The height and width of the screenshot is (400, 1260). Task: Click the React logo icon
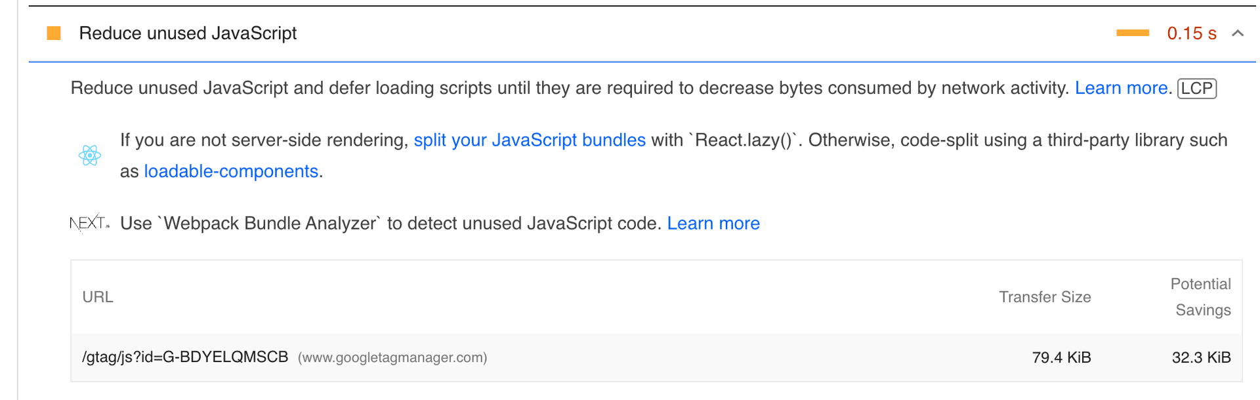(90, 155)
